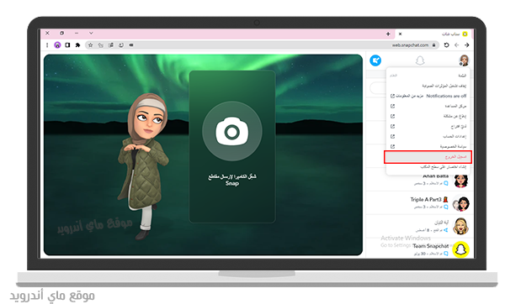Click the Ahan Batta contact avatar
The width and height of the screenshot is (505, 304).
click(x=460, y=181)
